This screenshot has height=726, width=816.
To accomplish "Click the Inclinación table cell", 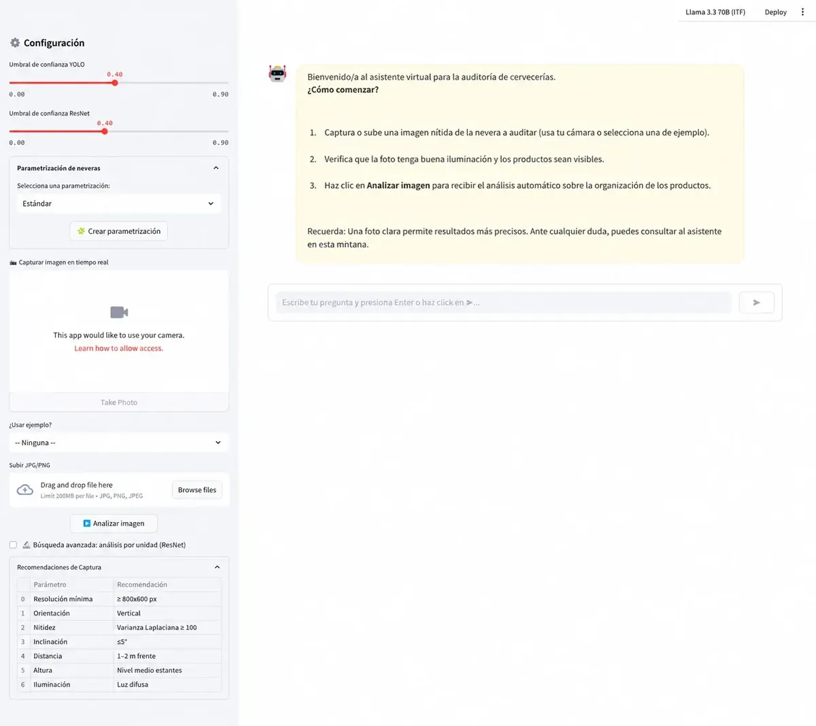I will point(71,642).
